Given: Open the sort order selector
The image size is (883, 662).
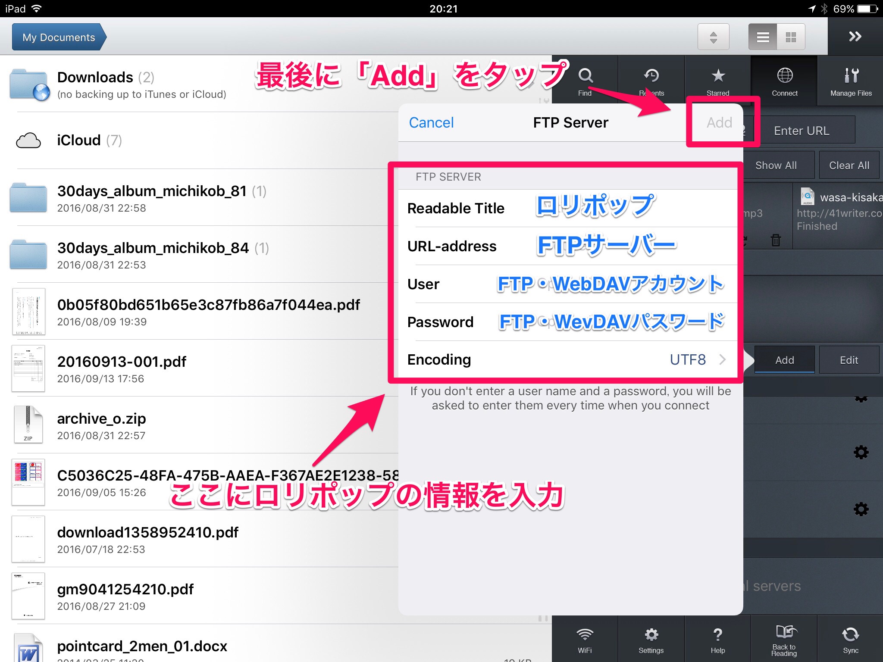Looking at the screenshot, I should pos(713,37).
